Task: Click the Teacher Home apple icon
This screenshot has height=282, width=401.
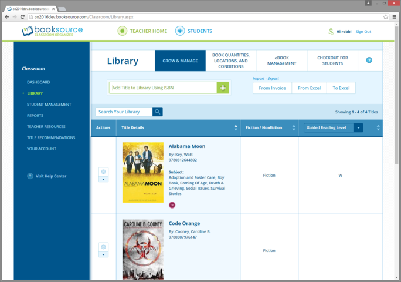Action: [x=122, y=31]
